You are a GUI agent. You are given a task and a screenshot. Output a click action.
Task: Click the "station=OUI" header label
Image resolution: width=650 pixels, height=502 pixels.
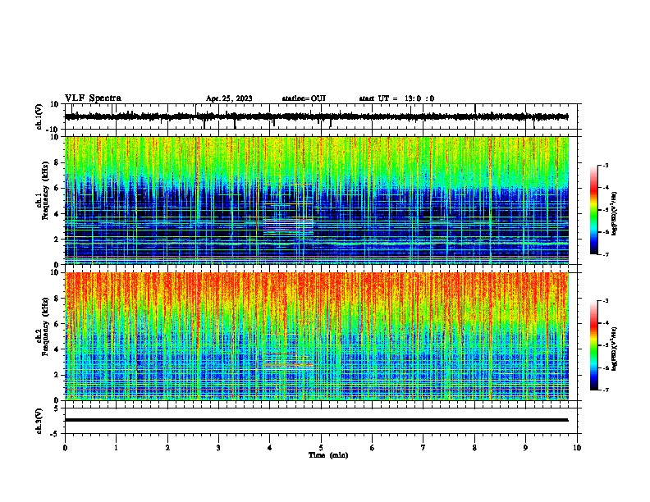pos(304,98)
